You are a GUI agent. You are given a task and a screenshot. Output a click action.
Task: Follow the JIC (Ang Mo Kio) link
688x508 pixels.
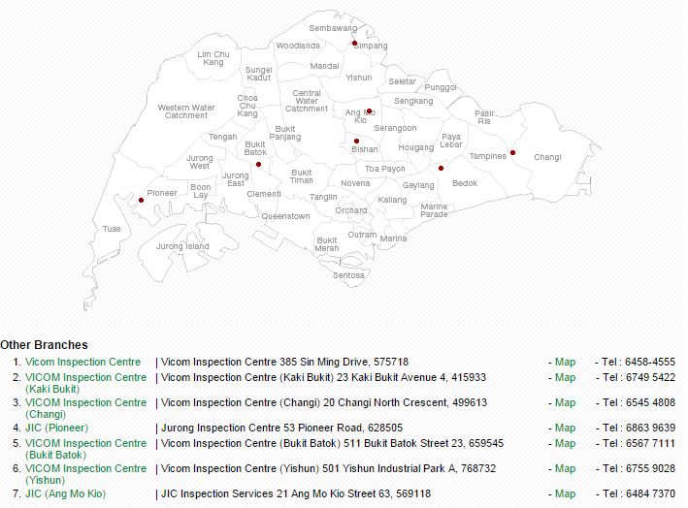coord(65,493)
